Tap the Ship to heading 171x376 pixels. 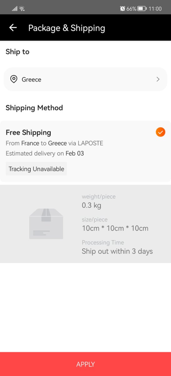[18, 52]
